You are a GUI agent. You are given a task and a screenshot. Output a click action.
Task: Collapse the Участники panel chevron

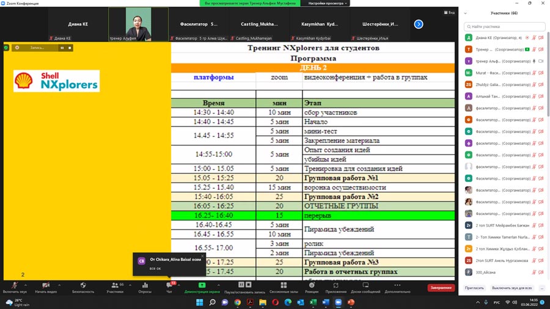pyautogui.click(x=466, y=13)
